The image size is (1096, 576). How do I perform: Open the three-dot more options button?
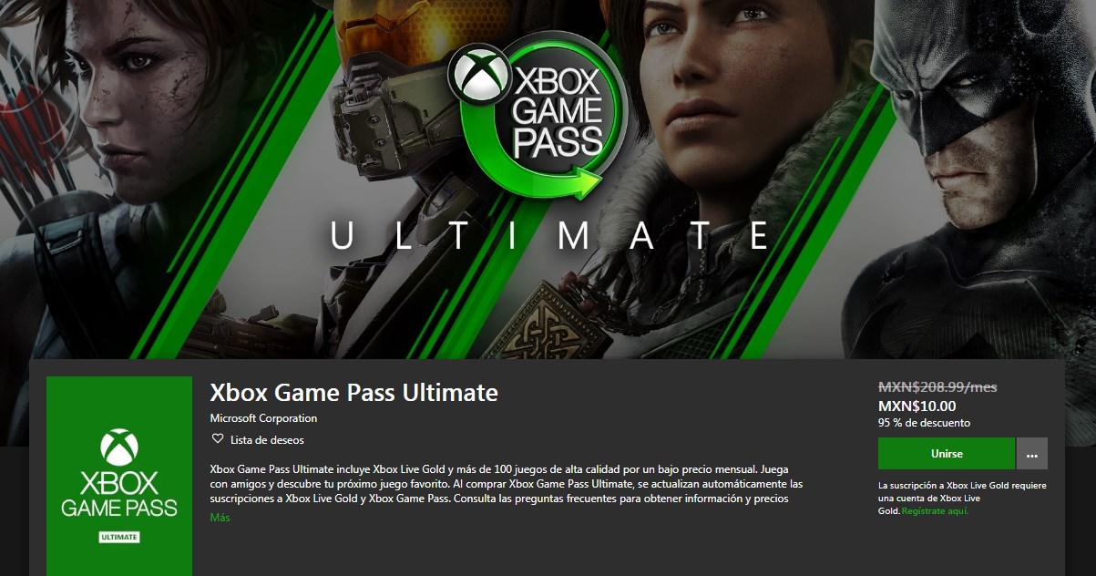pos(1032,453)
